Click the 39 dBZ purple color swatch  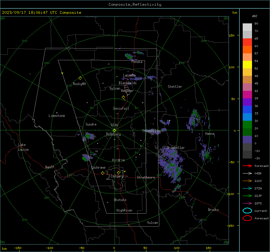pyautogui.click(x=247, y=102)
